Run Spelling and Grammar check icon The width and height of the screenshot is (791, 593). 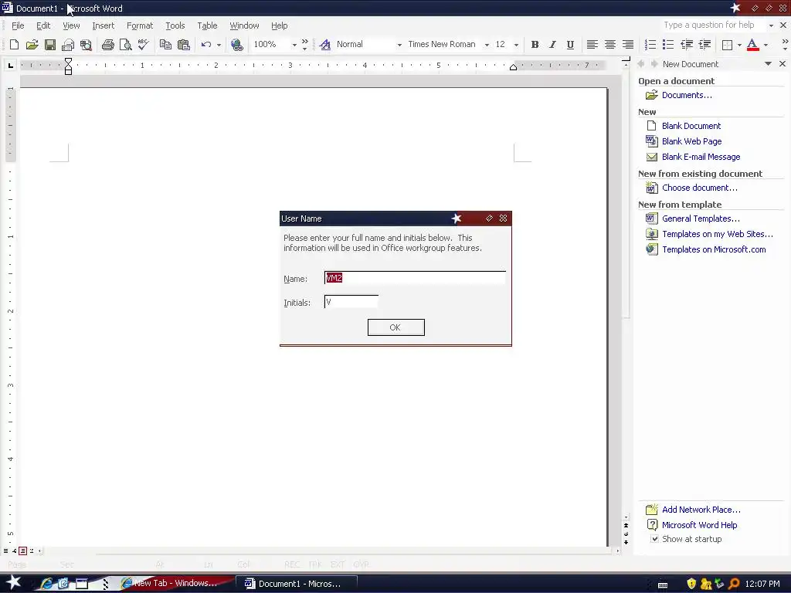[143, 44]
